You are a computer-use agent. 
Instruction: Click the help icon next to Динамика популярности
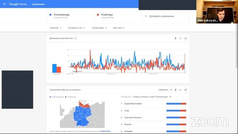click(x=76, y=38)
